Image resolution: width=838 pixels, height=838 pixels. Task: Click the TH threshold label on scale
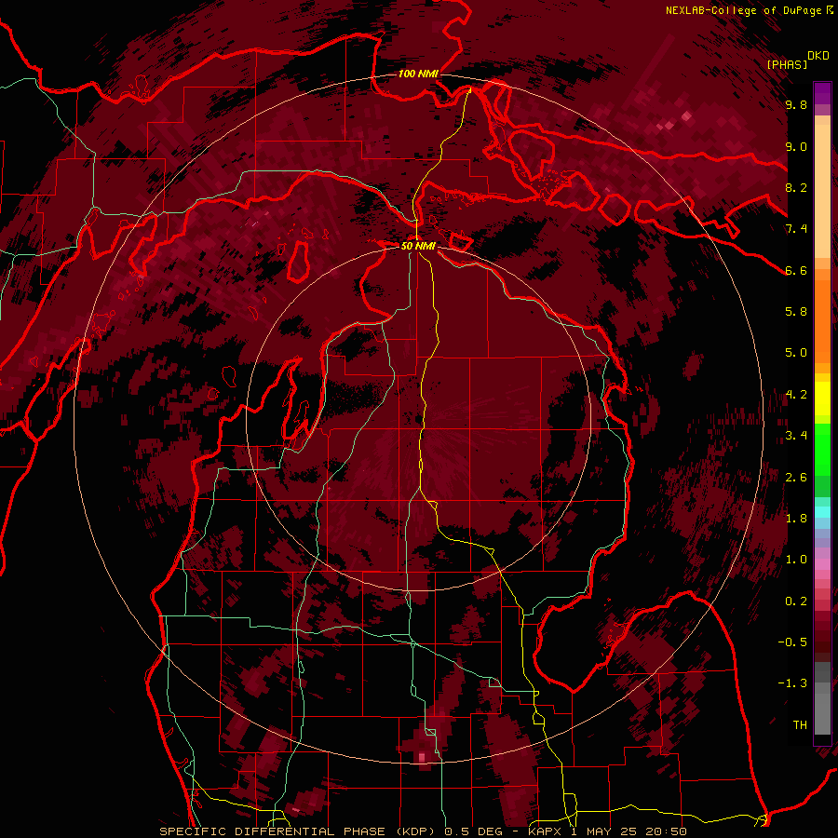pos(800,724)
